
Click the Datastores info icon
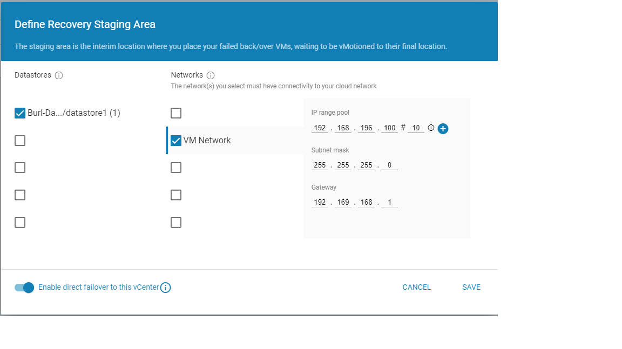[x=59, y=75]
